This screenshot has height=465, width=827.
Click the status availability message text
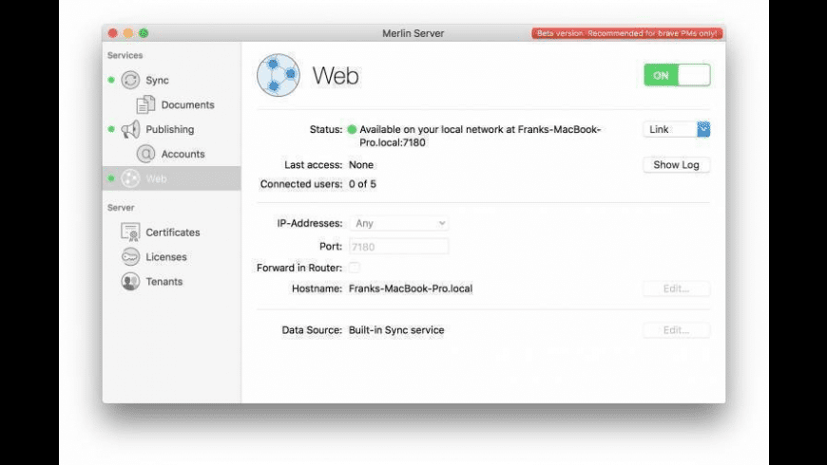[480, 136]
